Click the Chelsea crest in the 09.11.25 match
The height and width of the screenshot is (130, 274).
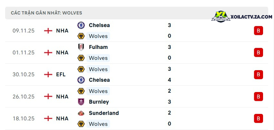(x=81, y=25)
